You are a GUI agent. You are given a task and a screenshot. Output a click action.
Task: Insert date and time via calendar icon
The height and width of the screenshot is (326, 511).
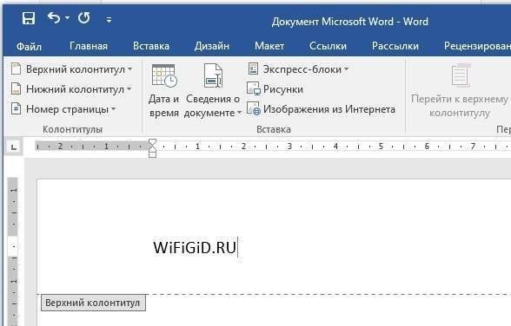(164, 76)
